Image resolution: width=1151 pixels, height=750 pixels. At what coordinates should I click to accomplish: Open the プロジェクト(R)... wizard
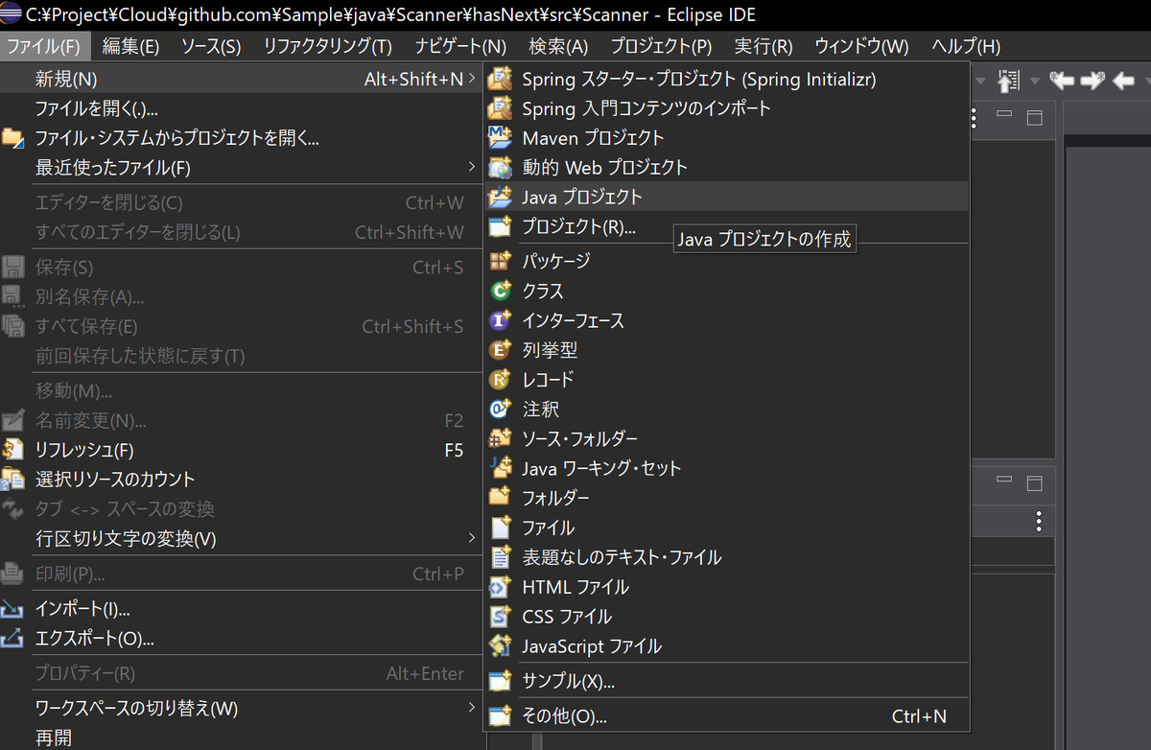click(727, 226)
